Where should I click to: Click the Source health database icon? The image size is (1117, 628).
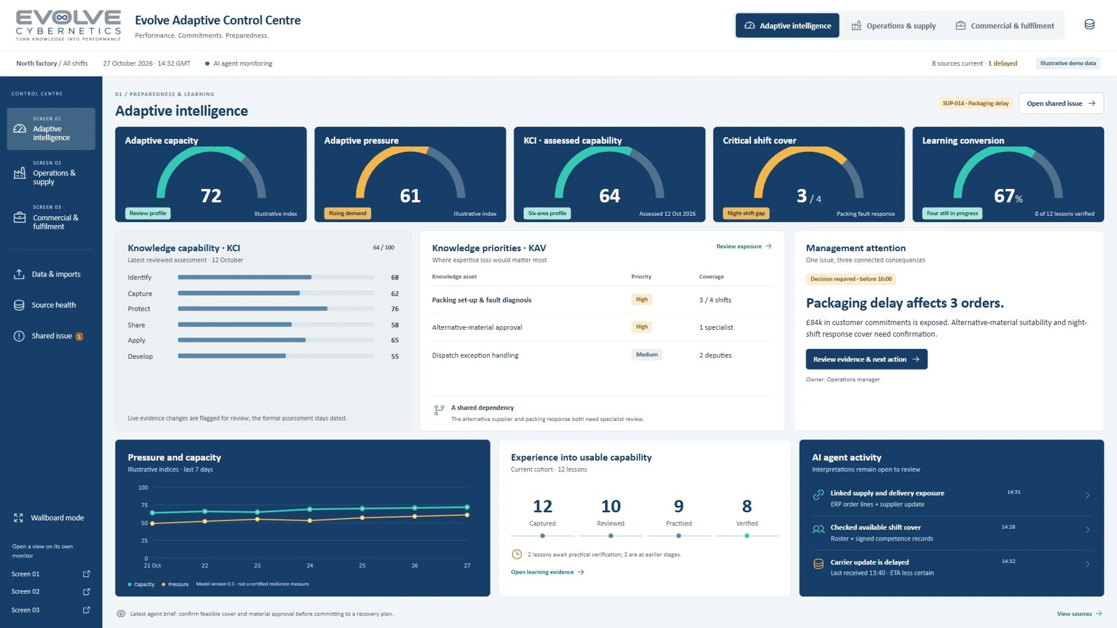coord(19,305)
